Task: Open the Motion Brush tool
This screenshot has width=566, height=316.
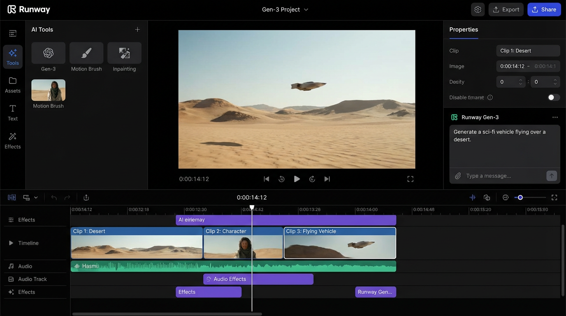Action: (86, 53)
